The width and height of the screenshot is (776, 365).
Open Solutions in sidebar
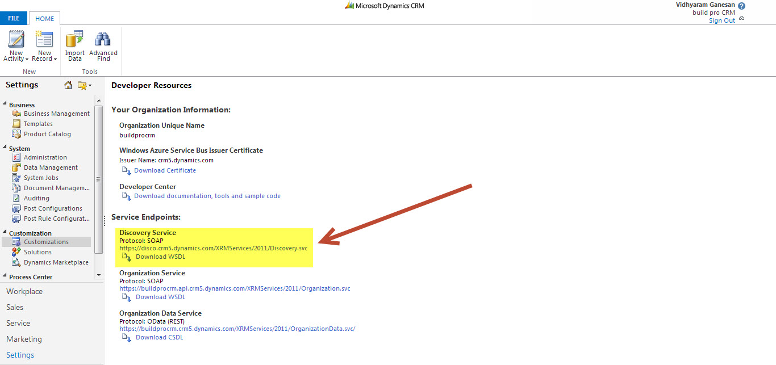point(37,252)
